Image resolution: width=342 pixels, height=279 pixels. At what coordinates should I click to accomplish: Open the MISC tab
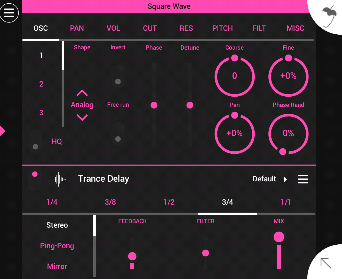pos(295,28)
